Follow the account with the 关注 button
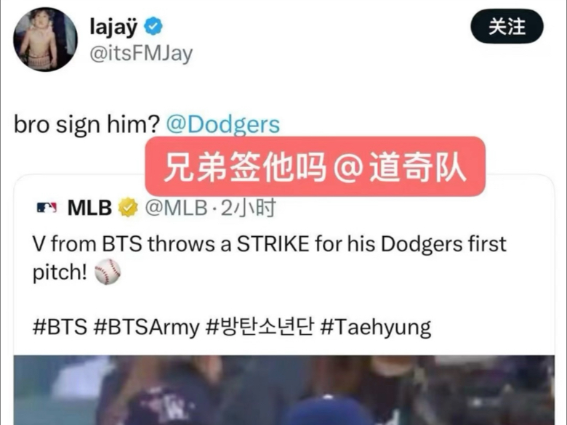Viewport: 567px width, 425px height. click(x=507, y=27)
